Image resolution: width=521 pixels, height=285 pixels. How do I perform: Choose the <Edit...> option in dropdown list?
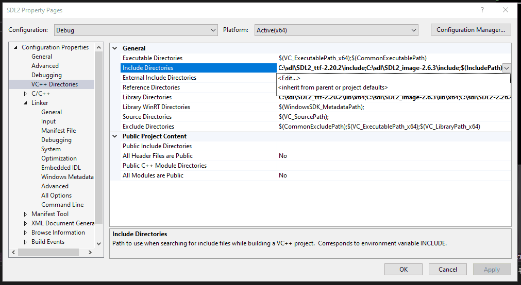pyautogui.click(x=289, y=78)
